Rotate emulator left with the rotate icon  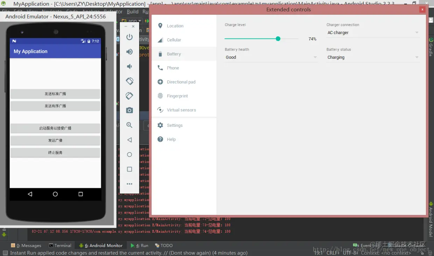tap(129, 81)
